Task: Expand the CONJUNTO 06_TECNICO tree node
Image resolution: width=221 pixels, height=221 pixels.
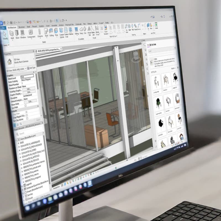Action: pyautogui.click(x=22, y=164)
